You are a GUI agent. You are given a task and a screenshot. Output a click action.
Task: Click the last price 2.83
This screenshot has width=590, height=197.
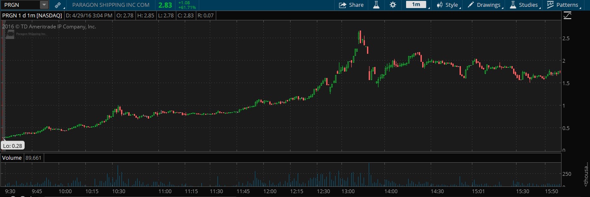click(x=165, y=5)
